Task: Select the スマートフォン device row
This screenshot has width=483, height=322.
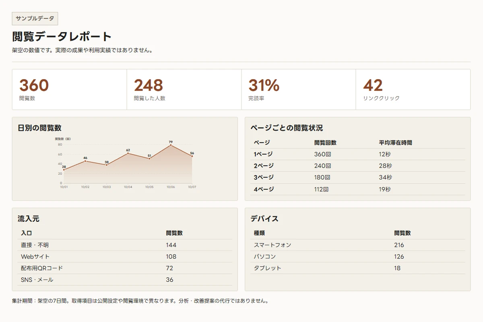Action: pos(357,245)
